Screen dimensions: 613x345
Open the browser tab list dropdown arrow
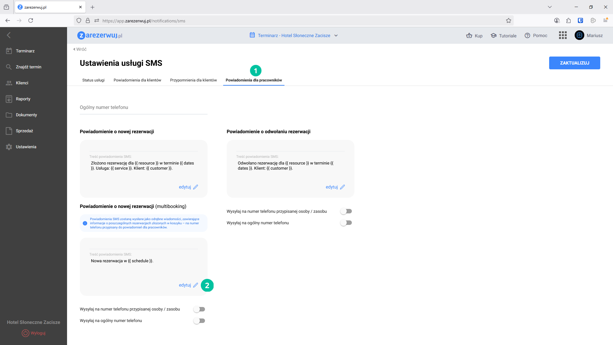(x=549, y=7)
